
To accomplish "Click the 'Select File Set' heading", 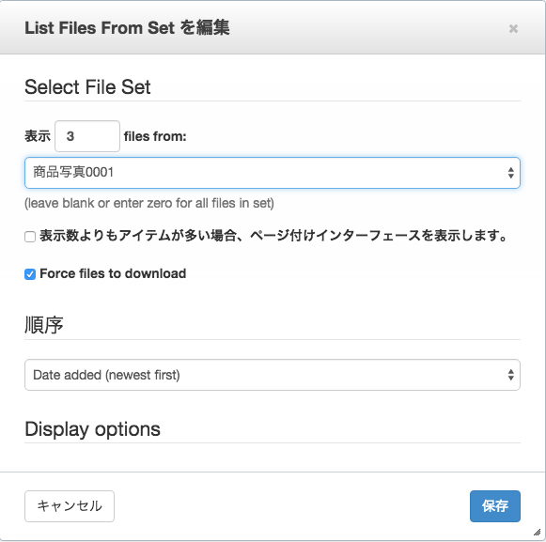I will (87, 87).
